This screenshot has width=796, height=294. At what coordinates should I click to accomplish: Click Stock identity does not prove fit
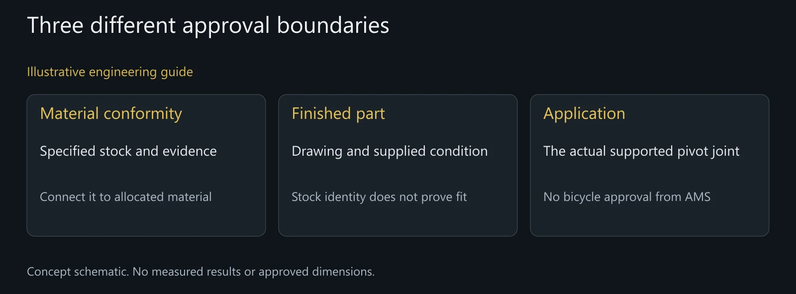[379, 197]
